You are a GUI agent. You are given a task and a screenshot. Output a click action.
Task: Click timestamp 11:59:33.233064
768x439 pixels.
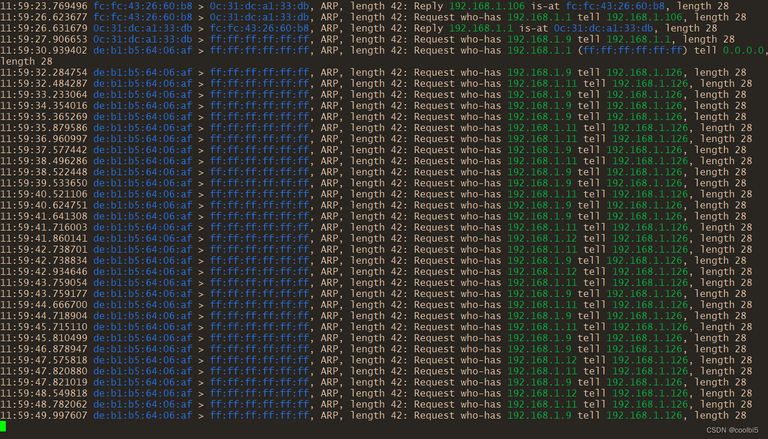pyautogui.click(x=44, y=95)
